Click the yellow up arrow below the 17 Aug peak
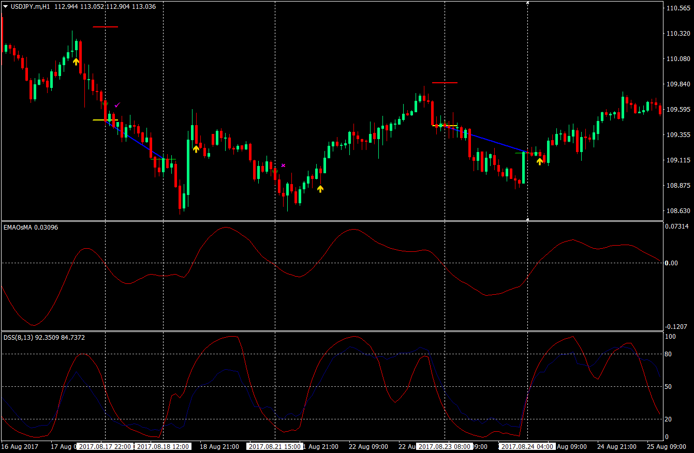 coord(77,61)
